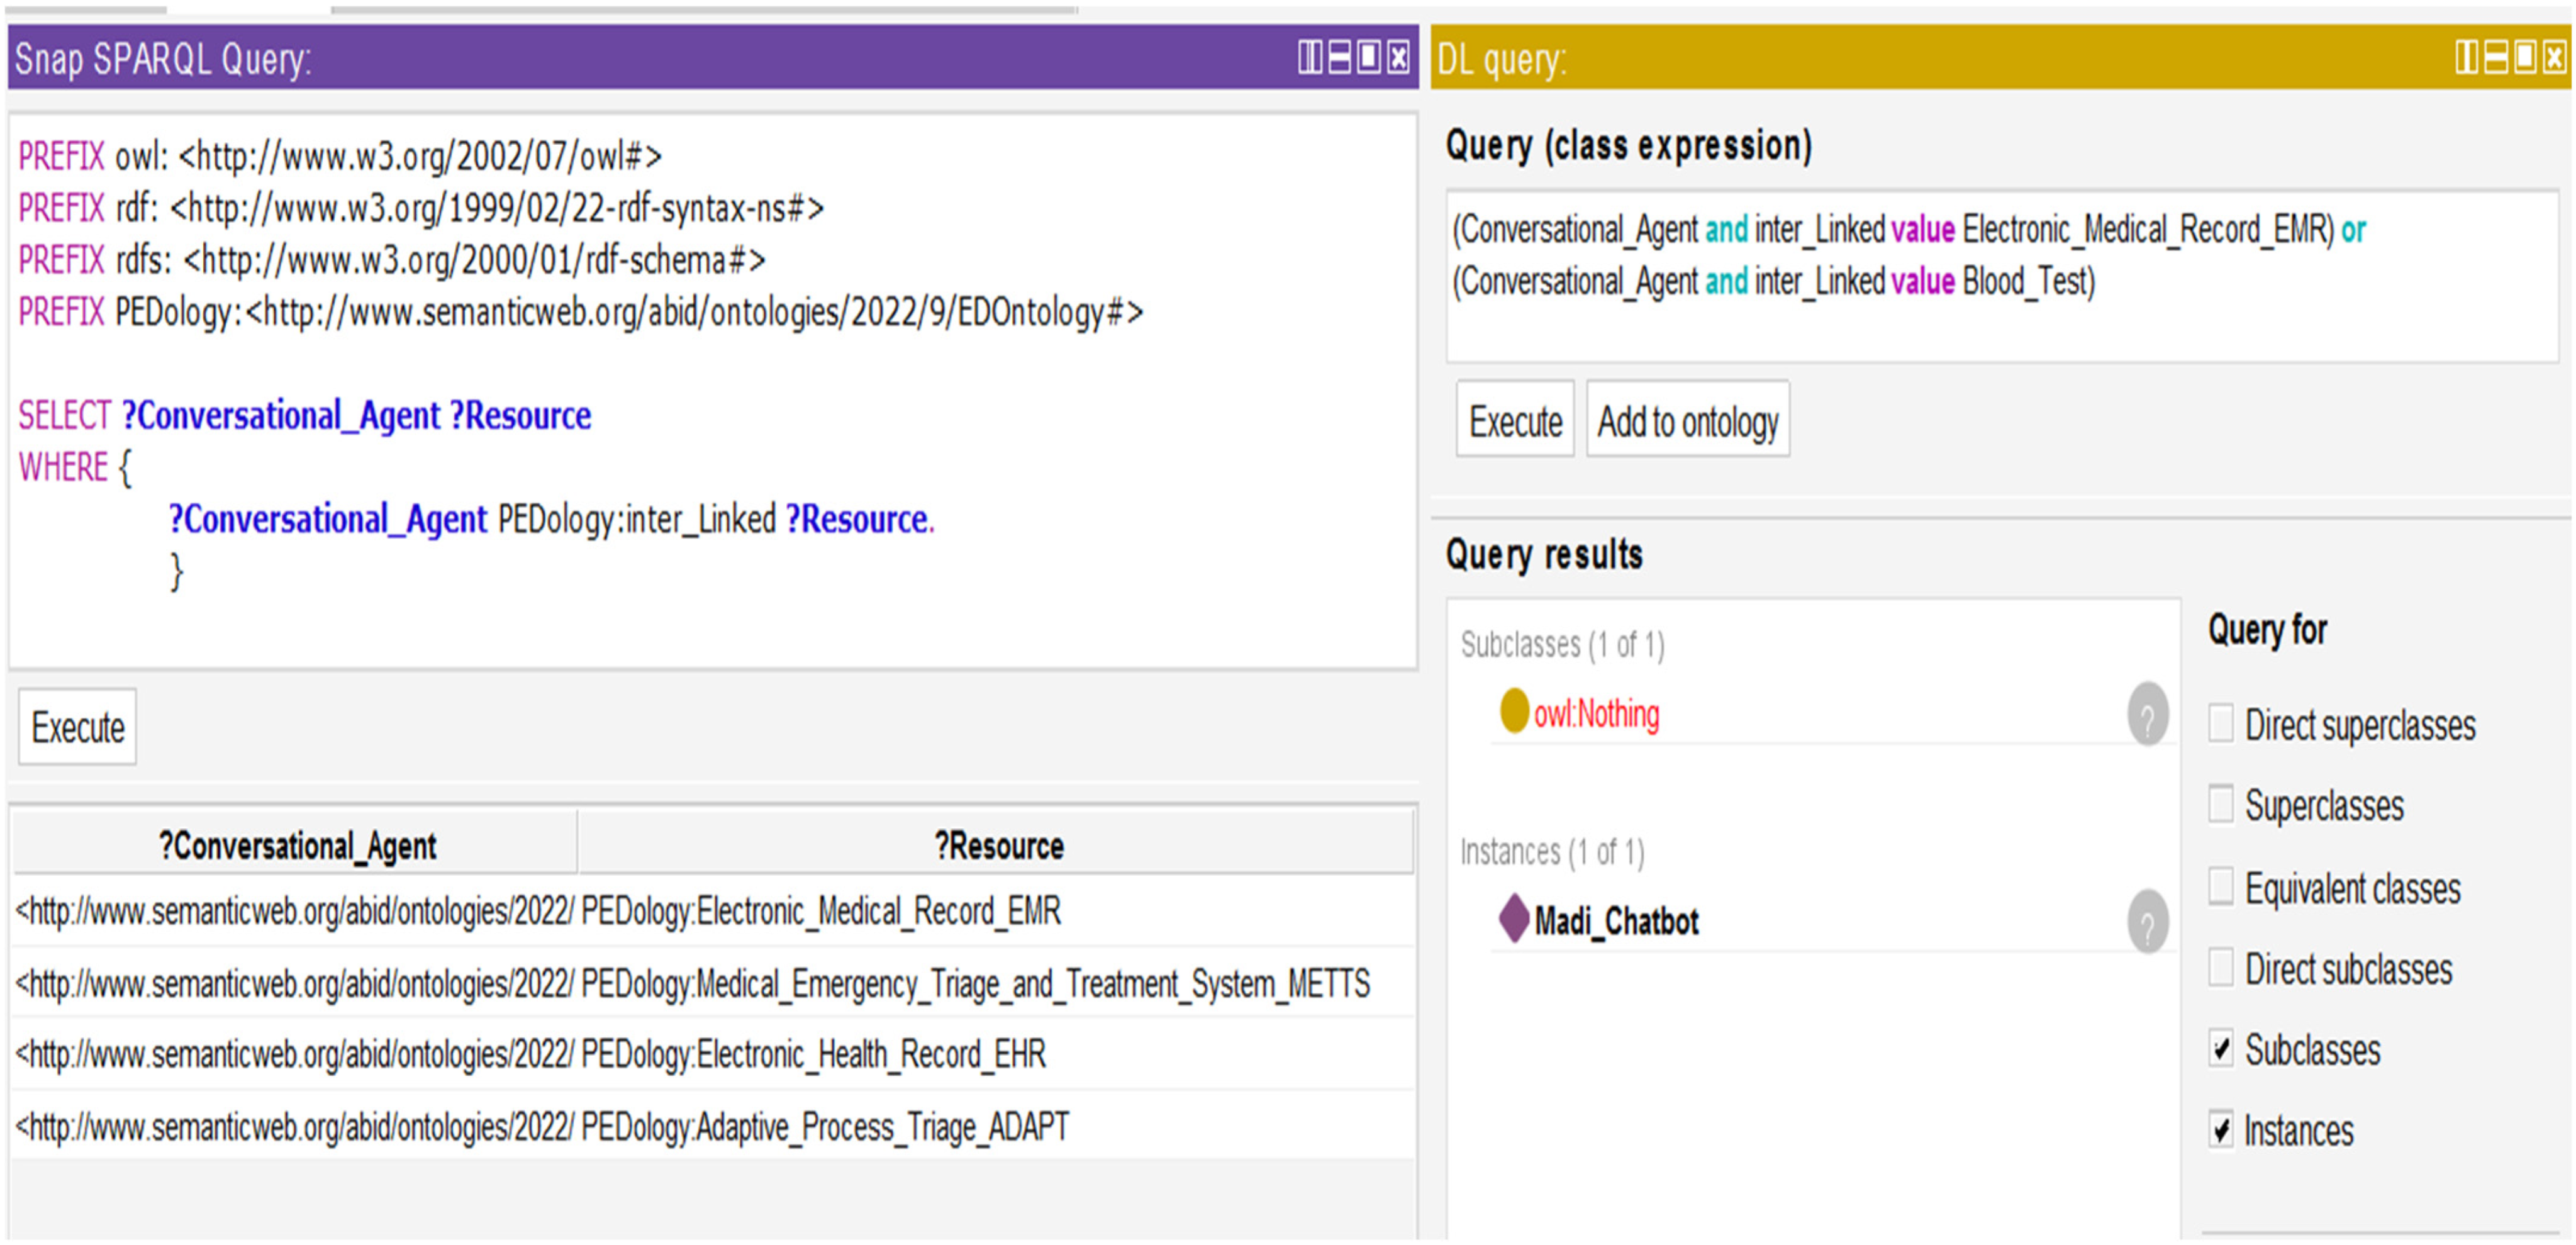Split DL query panel vertically

2466,57
